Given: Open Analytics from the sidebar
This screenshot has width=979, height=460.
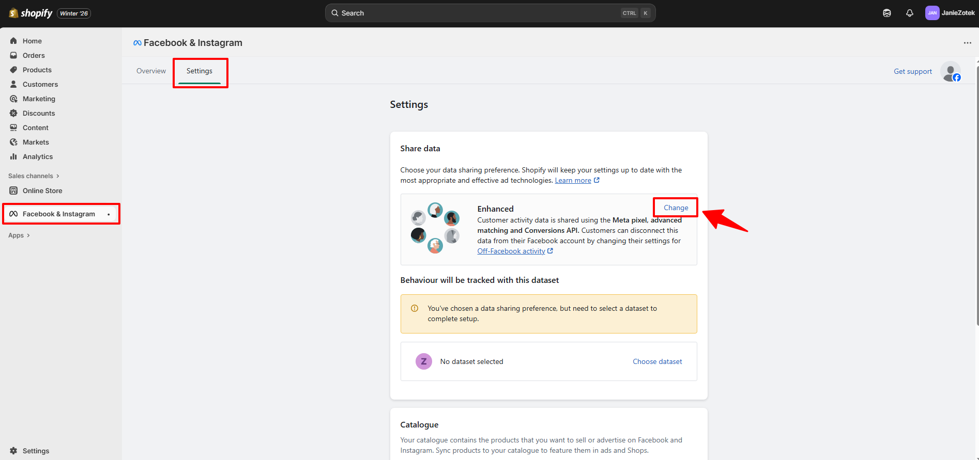Looking at the screenshot, I should (x=37, y=156).
